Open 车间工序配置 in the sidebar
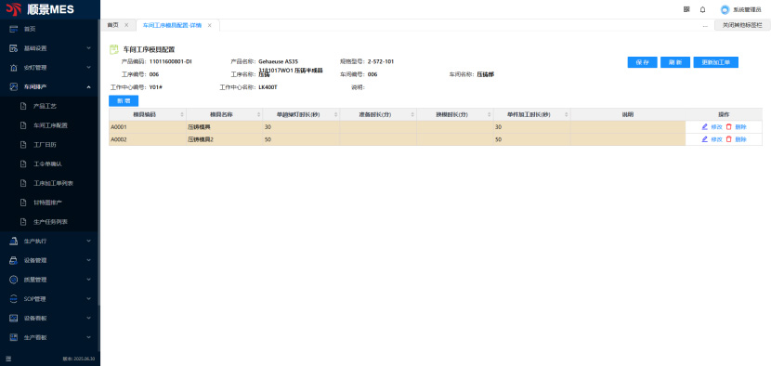771x366 pixels. (50, 125)
